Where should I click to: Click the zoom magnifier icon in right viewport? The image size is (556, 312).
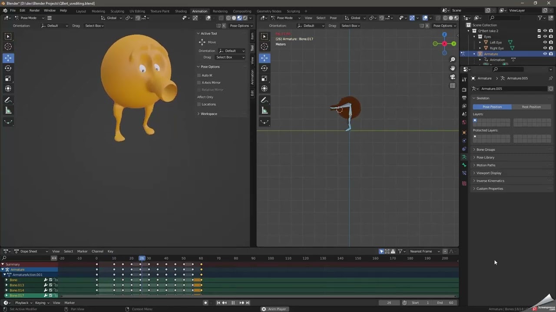pyautogui.click(x=453, y=59)
